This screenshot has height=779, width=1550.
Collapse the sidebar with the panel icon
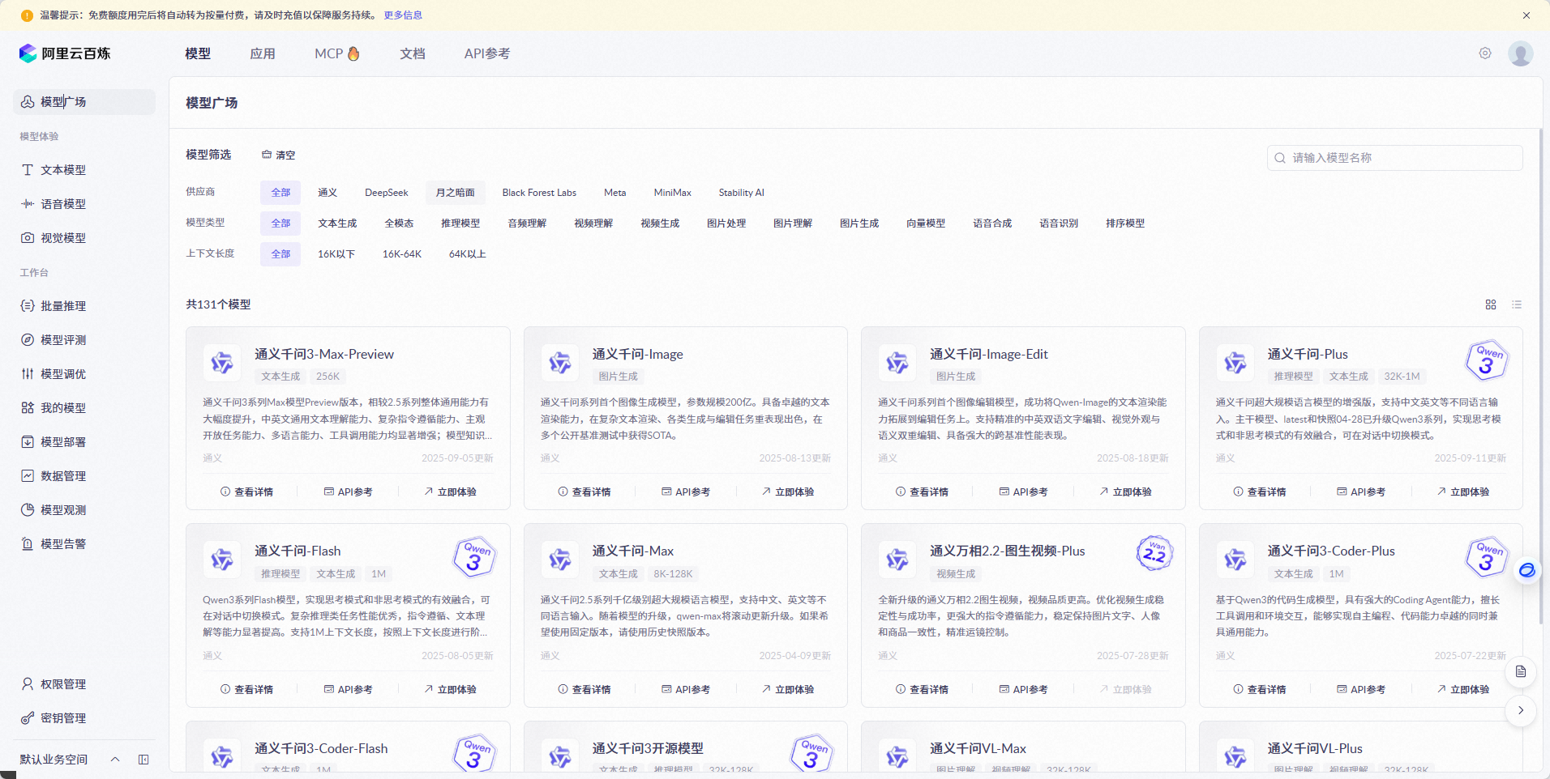143,760
